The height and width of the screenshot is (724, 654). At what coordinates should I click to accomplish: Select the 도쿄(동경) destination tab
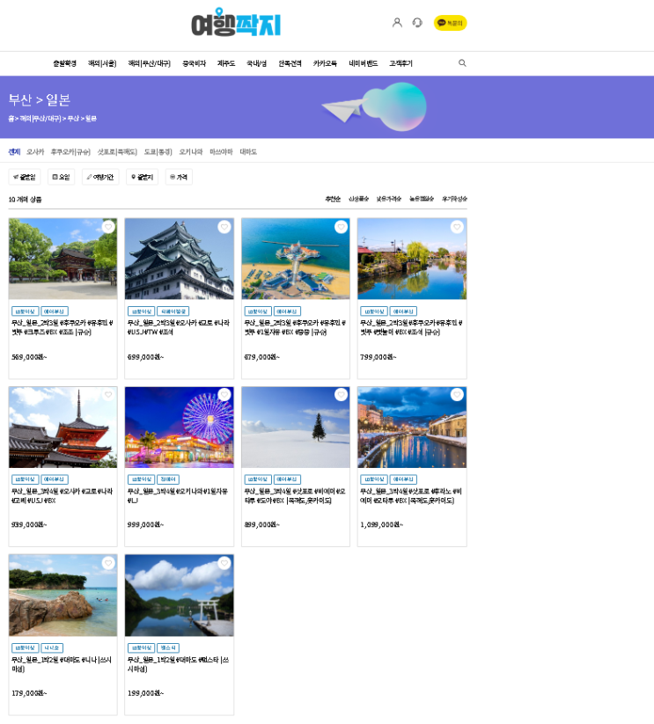point(158,151)
